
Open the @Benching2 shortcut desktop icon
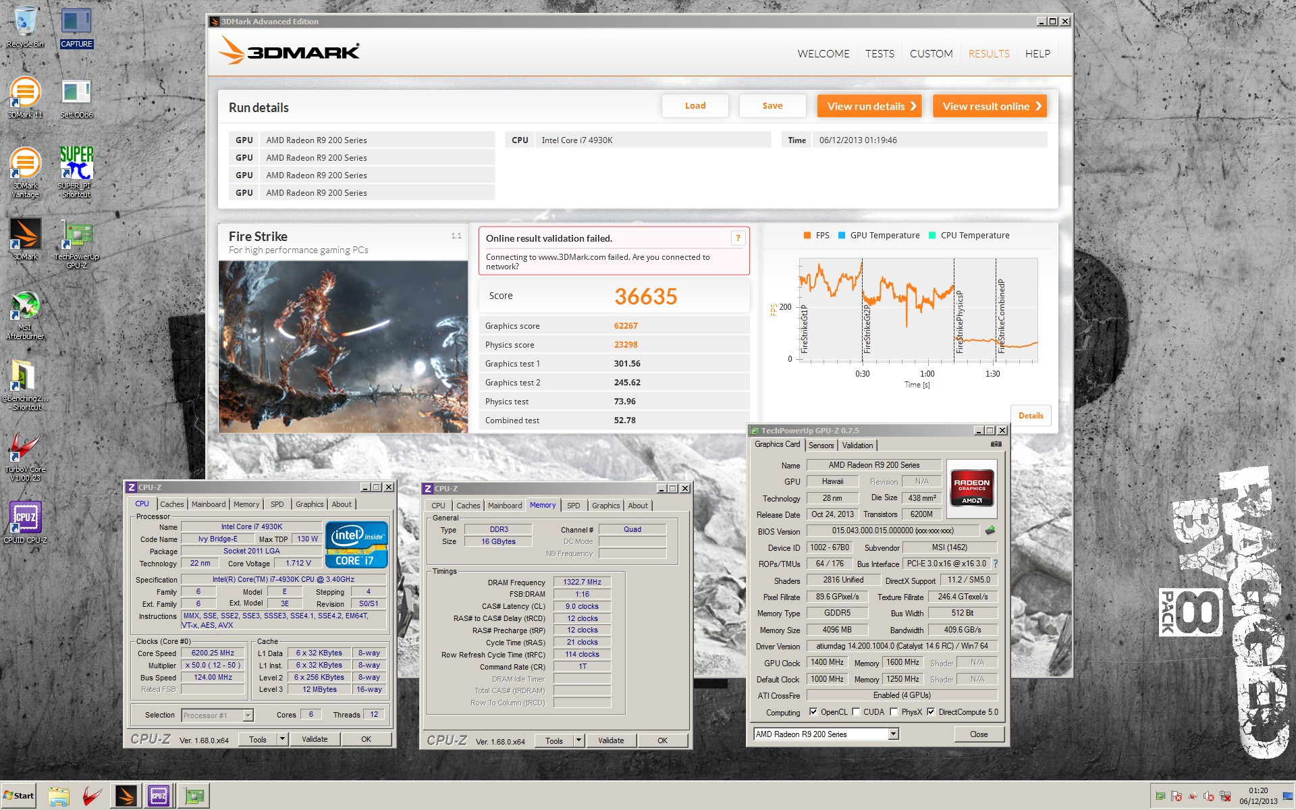25,385
